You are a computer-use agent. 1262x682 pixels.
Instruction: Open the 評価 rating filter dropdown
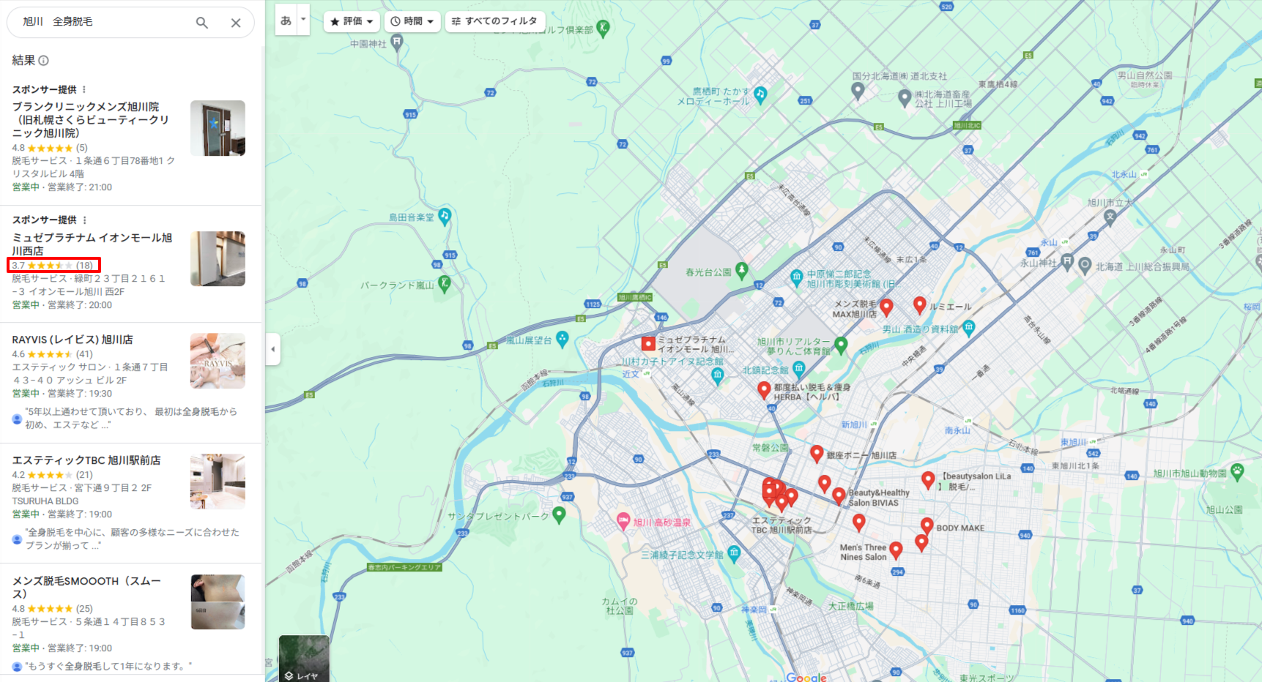point(352,21)
